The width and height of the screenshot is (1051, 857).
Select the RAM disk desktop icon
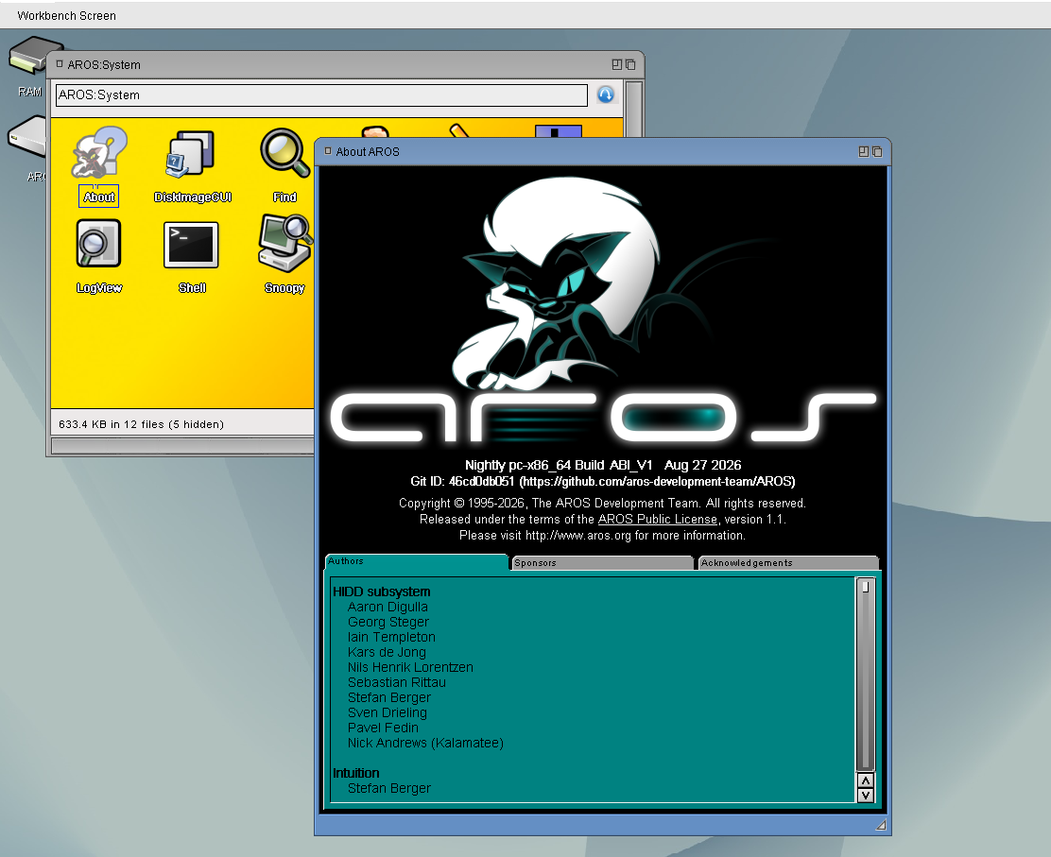pyautogui.click(x=30, y=67)
